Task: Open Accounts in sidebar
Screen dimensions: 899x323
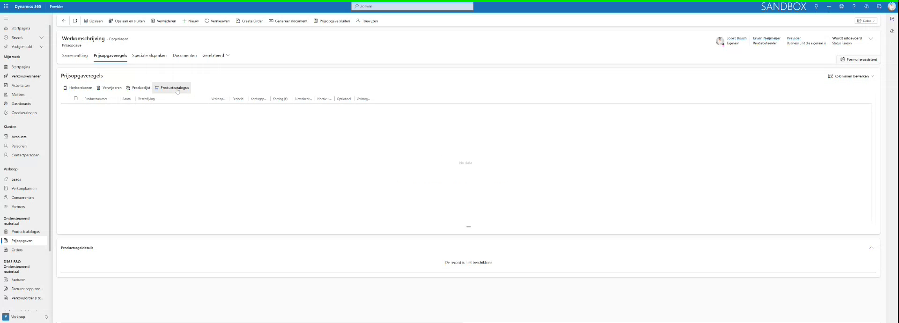Action: 19,137
